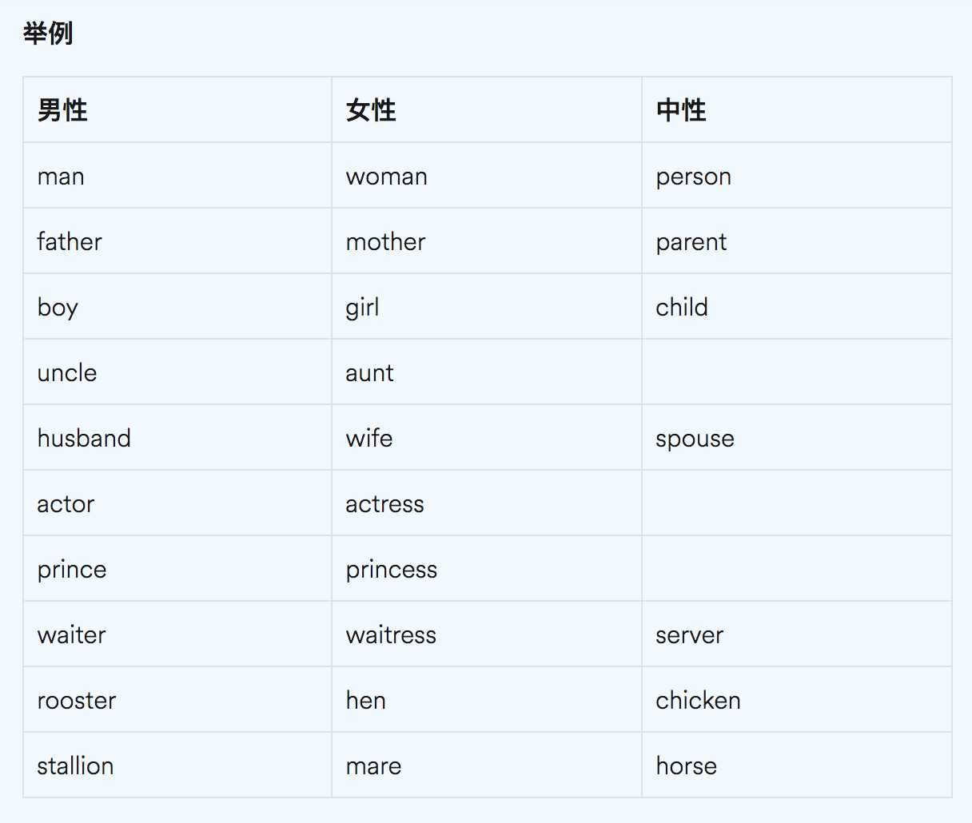The height and width of the screenshot is (823, 972).
Task: Click the "rooster" cell
Action: coord(77,701)
